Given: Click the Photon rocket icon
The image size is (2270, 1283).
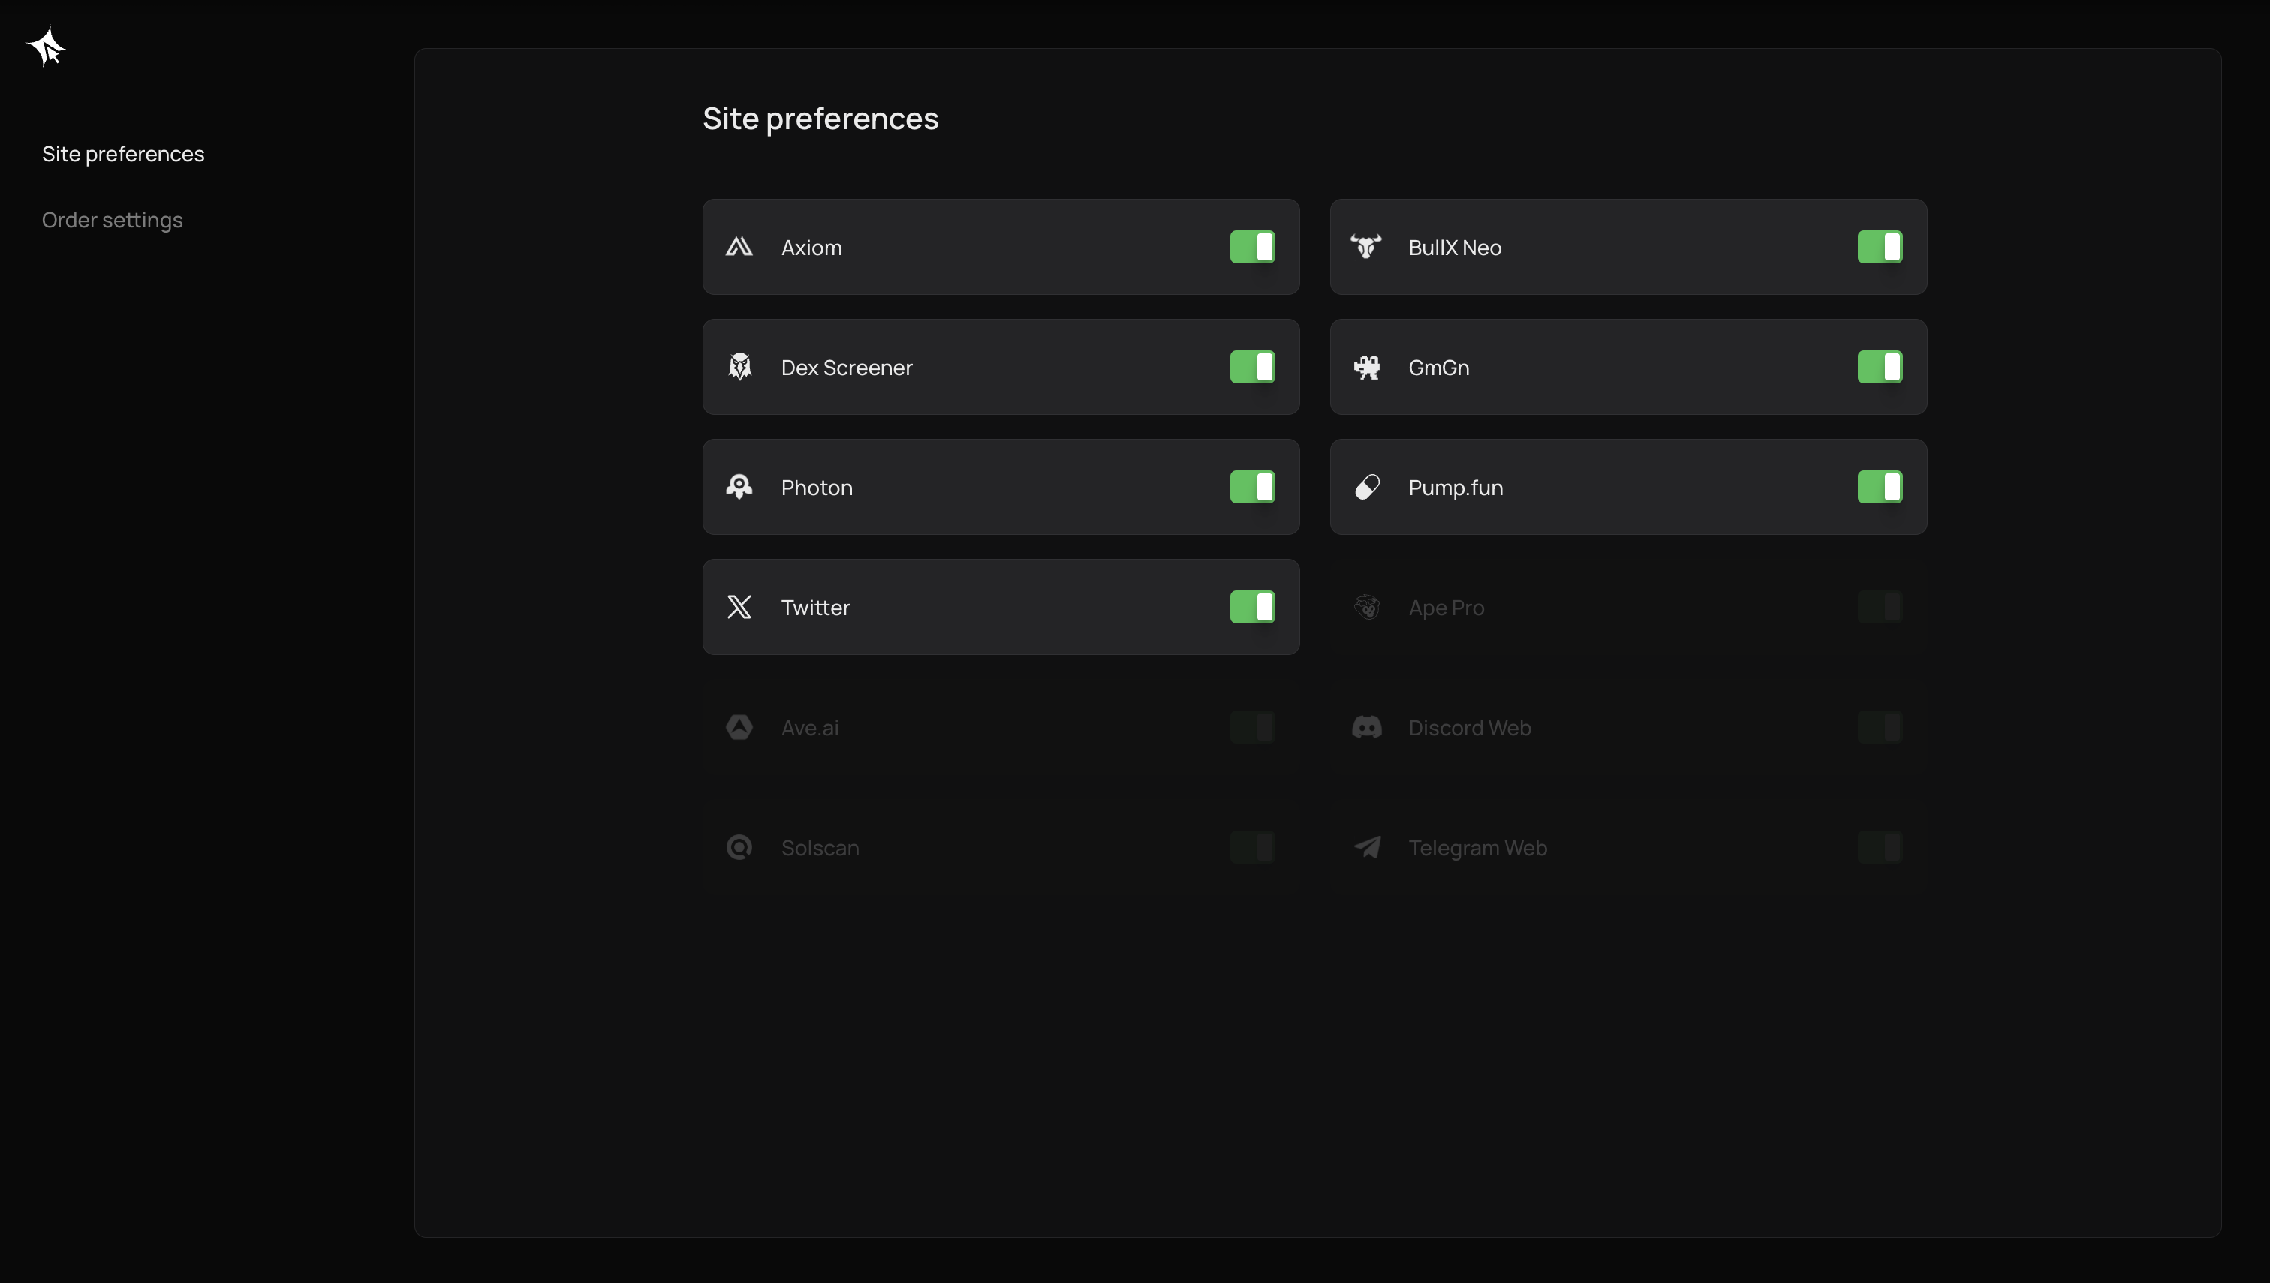Looking at the screenshot, I should (x=739, y=486).
